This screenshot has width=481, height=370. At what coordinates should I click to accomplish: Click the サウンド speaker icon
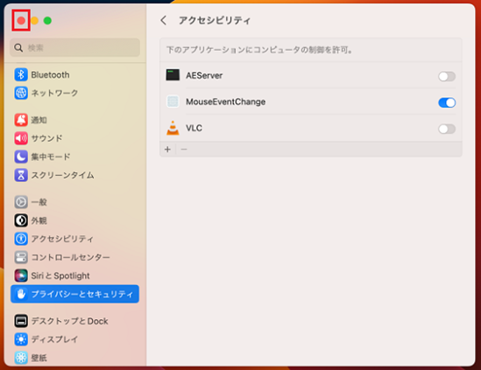coord(21,138)
